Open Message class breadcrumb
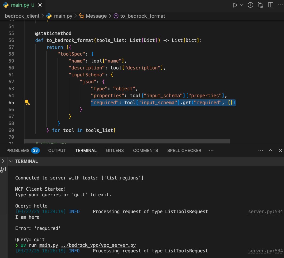This screenshot has width=284, height=258. click(x=96, y=16)
